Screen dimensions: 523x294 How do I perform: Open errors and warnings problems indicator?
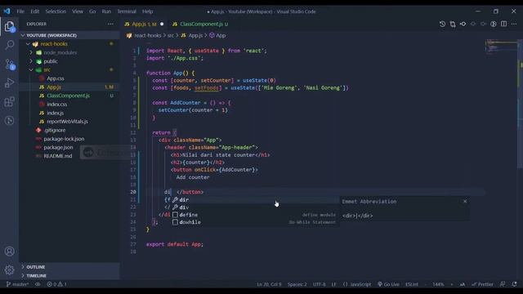click(x=56, y=284)
